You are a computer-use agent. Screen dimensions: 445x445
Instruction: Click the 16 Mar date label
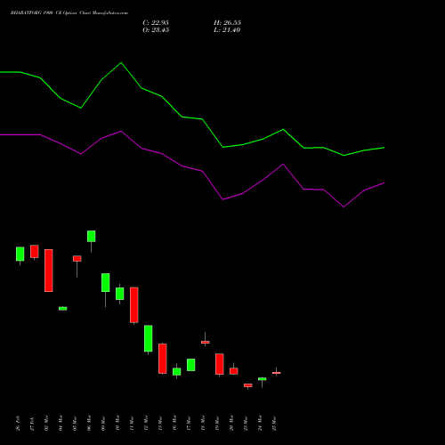point(174,423)
